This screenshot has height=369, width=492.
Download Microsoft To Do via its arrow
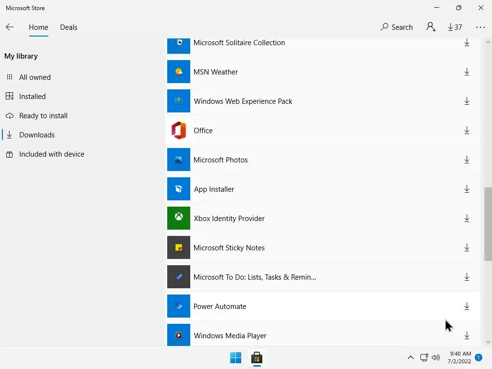point(467,277)
